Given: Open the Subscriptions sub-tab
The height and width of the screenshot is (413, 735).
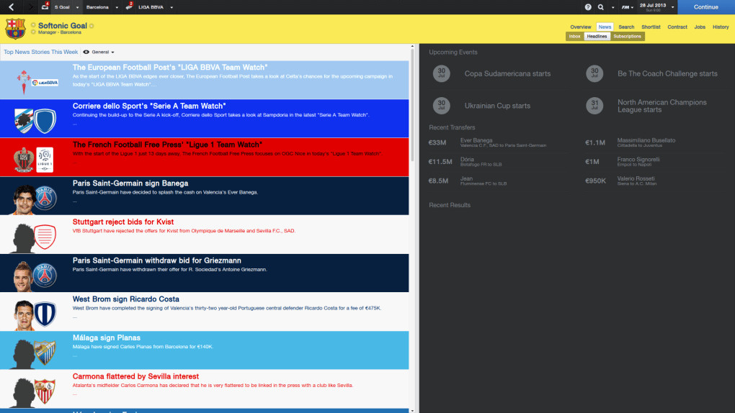Looking at the screenshot, I should coord(627,37).
